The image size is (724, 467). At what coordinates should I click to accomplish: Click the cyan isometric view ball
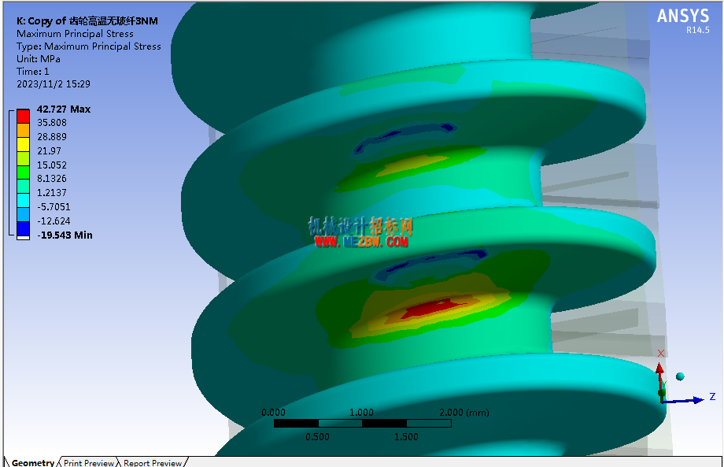(x=680, y=376)
